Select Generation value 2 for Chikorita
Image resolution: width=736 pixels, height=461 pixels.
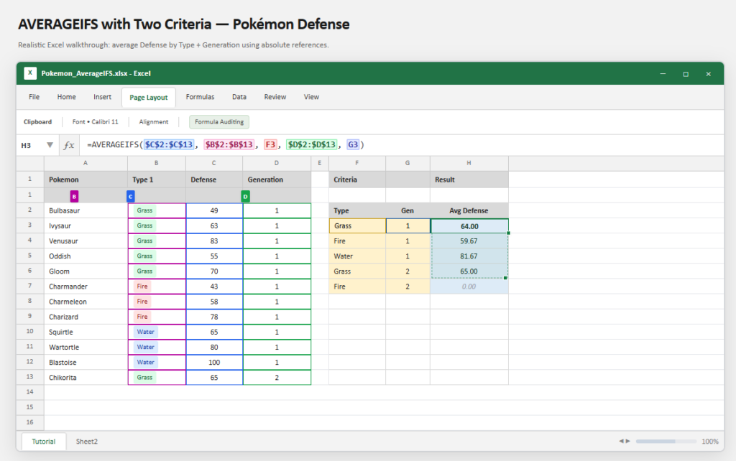pyautogui.click(x=277, y=378)
